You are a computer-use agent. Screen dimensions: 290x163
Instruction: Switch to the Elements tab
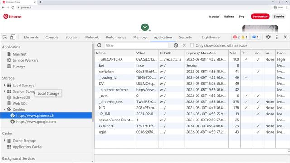[31, 37]
